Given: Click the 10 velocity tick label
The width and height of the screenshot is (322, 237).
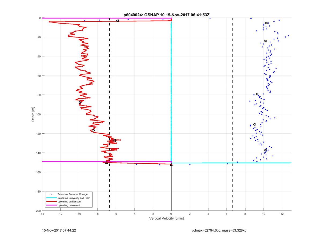Looking at the screenshot, I should [x=264, y=214].
